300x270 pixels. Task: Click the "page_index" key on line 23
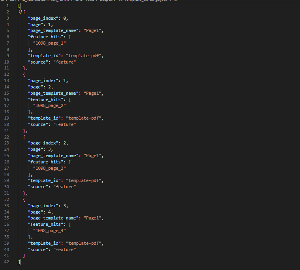click(x=43, y=143)
